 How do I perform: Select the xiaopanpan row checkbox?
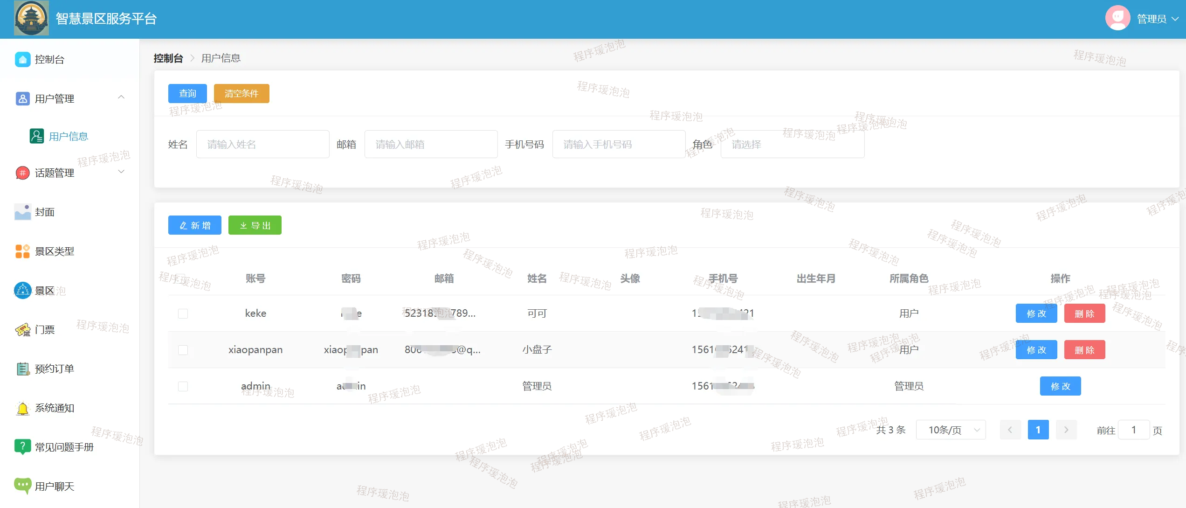183,350
